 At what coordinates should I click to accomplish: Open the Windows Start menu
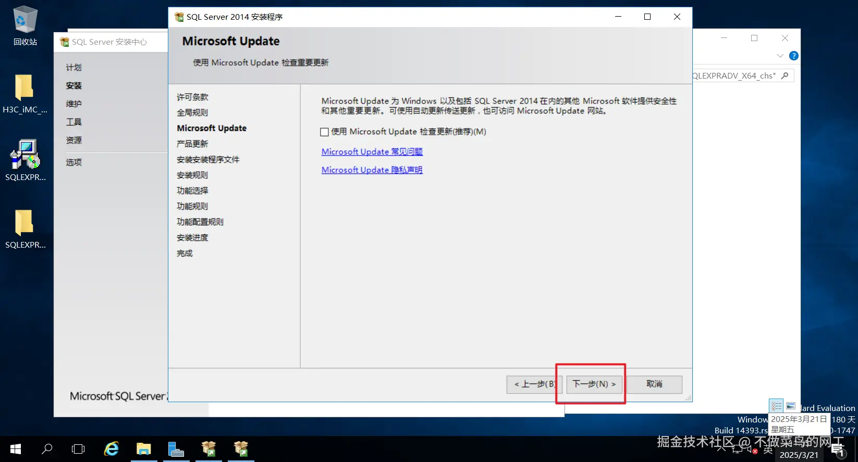coord(16,448)
